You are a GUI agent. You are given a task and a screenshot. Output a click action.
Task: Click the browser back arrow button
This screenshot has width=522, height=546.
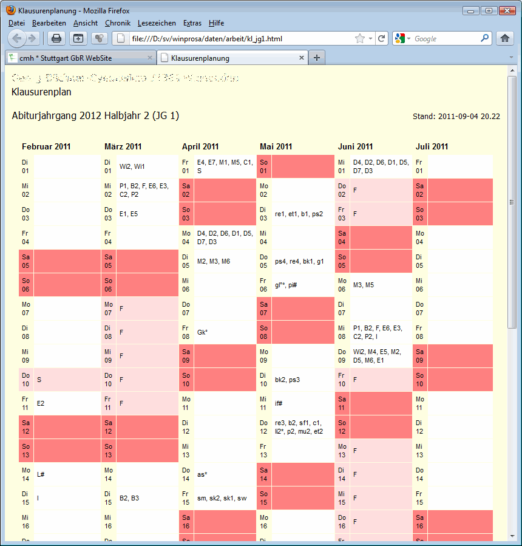click(17, 38)
